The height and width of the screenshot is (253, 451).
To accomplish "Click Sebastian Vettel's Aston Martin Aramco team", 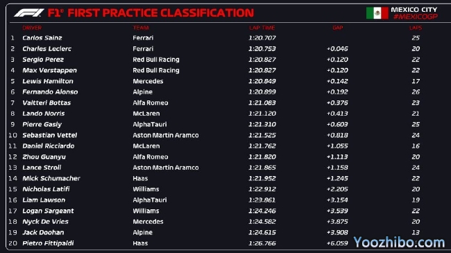I will [x=166, y=135].
